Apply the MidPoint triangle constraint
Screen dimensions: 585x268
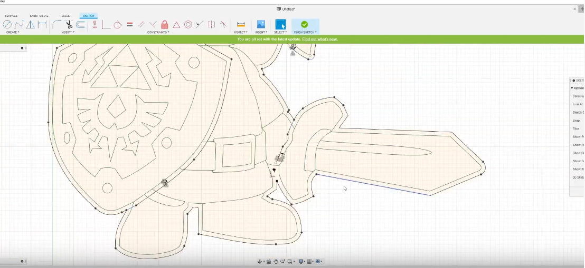tap(176, 25)
